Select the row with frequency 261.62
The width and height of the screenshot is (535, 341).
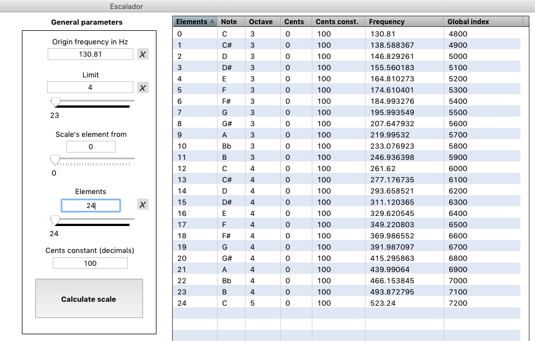pos(348,169)
